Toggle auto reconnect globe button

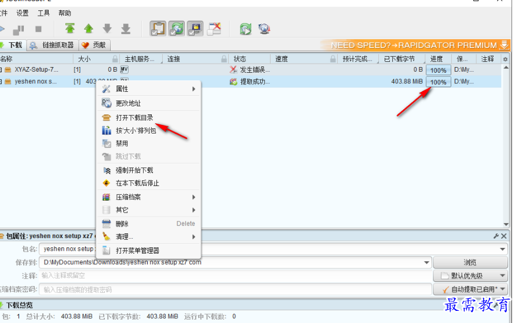[x=177, y=29]
